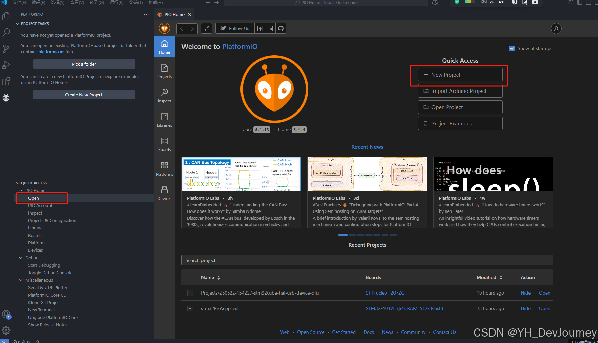The height and width of the screenshot is (343, 598).
Task: Open Manage gear icon in activity bar
Action: (x=6, y=330)
